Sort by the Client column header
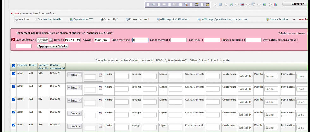310x132 pixels. (x=33, y=65)
